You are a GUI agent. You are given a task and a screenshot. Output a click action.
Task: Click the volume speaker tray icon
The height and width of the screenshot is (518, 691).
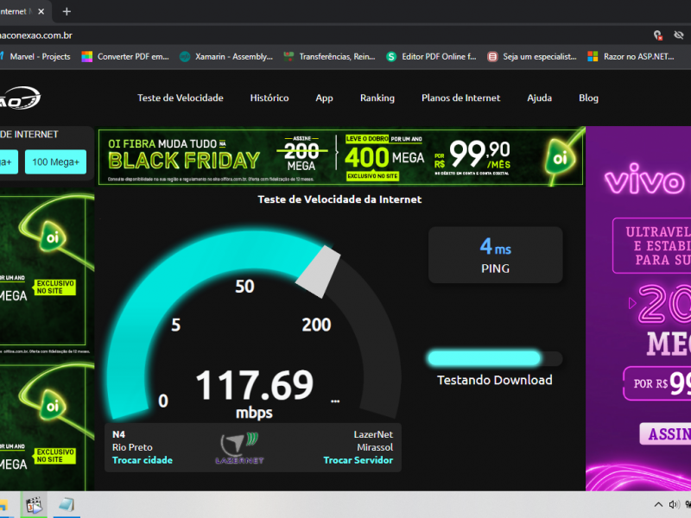674,505
